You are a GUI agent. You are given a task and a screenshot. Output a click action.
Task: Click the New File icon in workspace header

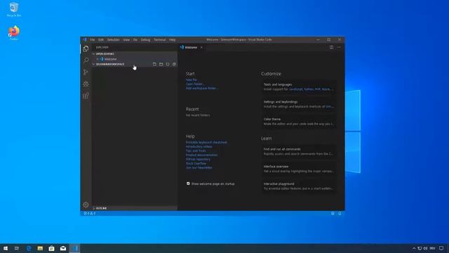154,64
